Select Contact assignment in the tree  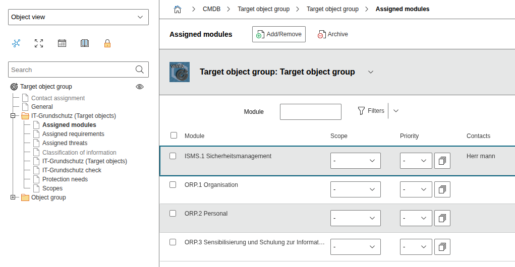(x=58, y=98)
